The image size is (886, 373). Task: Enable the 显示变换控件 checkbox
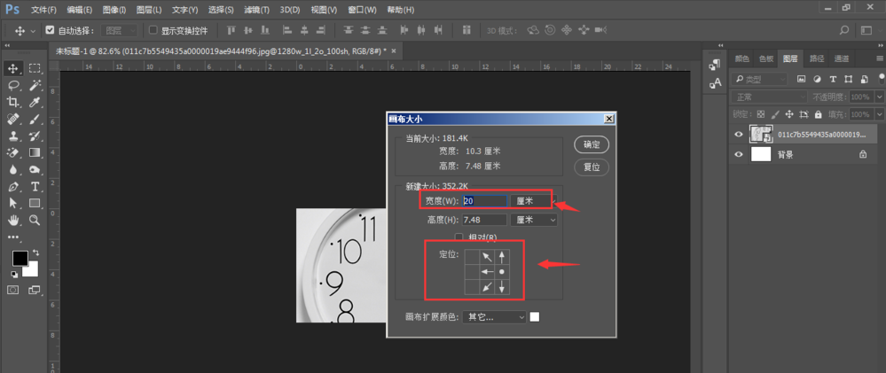pyautogui.click(x=153, y=30)
